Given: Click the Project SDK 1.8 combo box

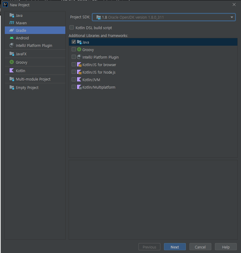Looking at the screenshot, I should (164, 17).
